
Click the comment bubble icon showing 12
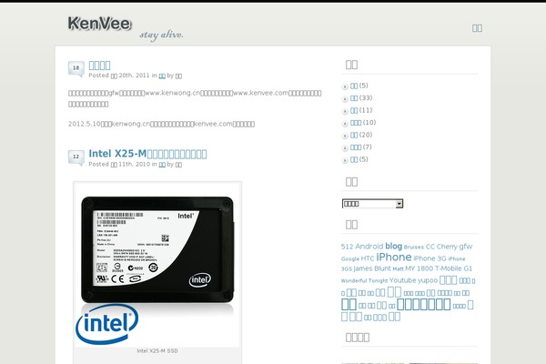[76, 157]
